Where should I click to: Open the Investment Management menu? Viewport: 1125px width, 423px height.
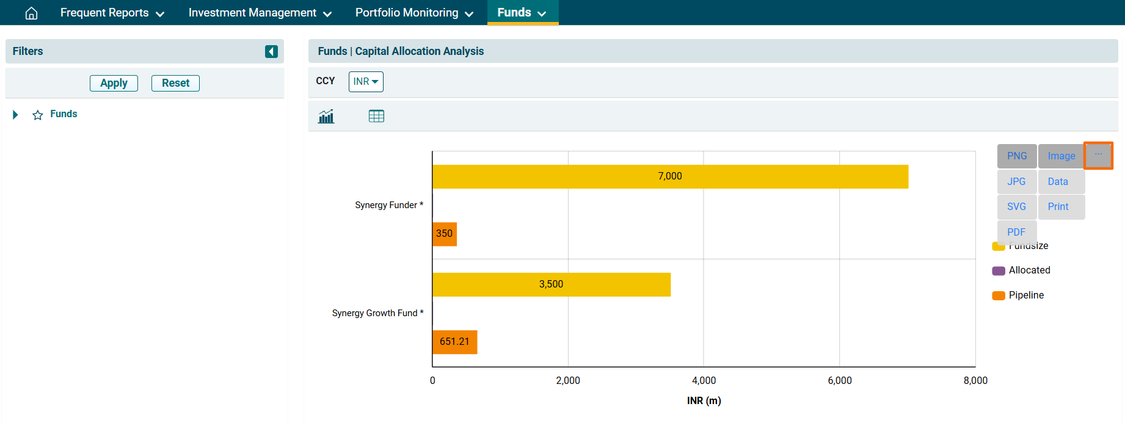point(260,13)
